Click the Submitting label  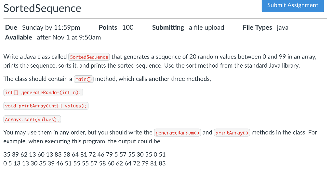coord(168,27)
